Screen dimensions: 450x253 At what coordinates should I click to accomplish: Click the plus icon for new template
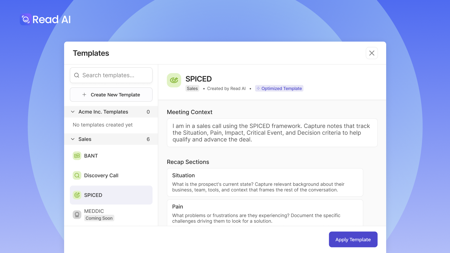[x=84, y=95]
